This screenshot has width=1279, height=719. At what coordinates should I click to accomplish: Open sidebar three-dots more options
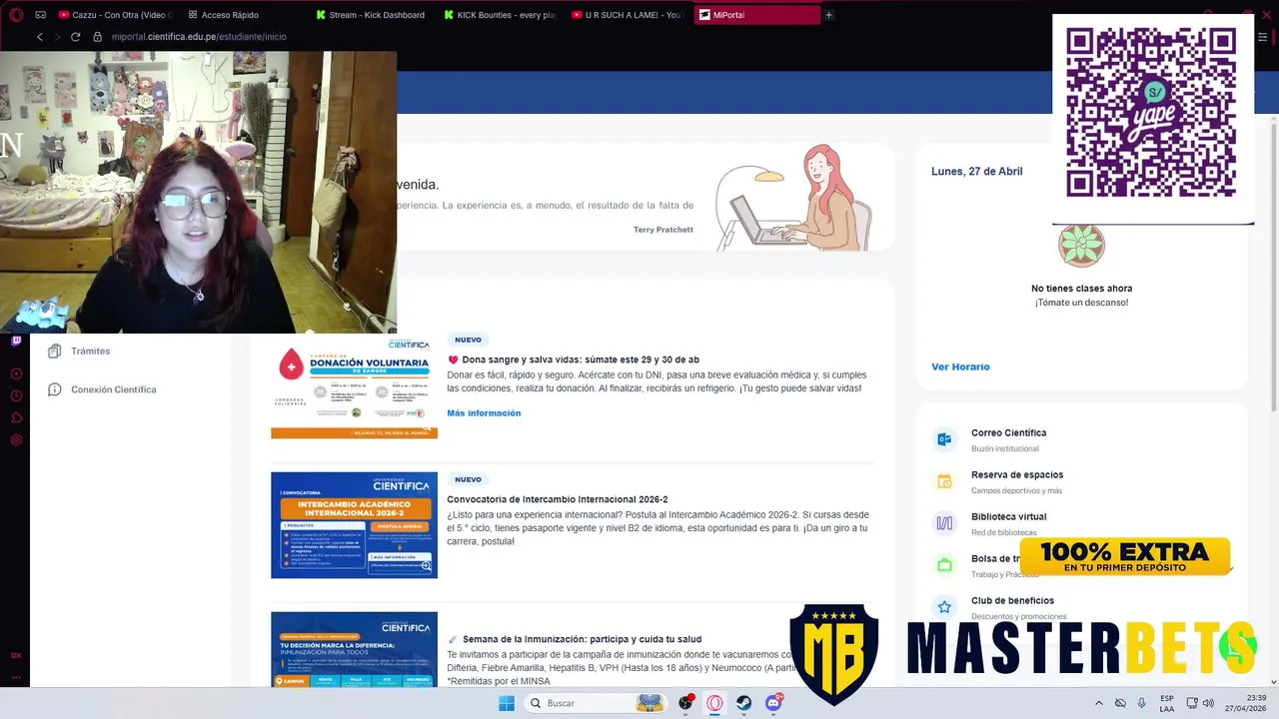(x=16, y=676)
